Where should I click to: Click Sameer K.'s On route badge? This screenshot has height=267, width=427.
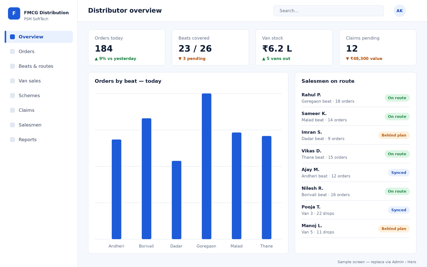tap(397, 116)
